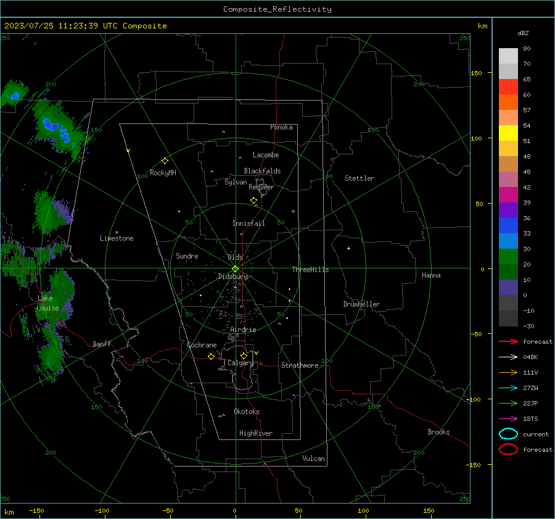Pick the red 60-65 dBZ legend swatch
555x519 pixels.
pyautogui.click(x=508, y=87)
